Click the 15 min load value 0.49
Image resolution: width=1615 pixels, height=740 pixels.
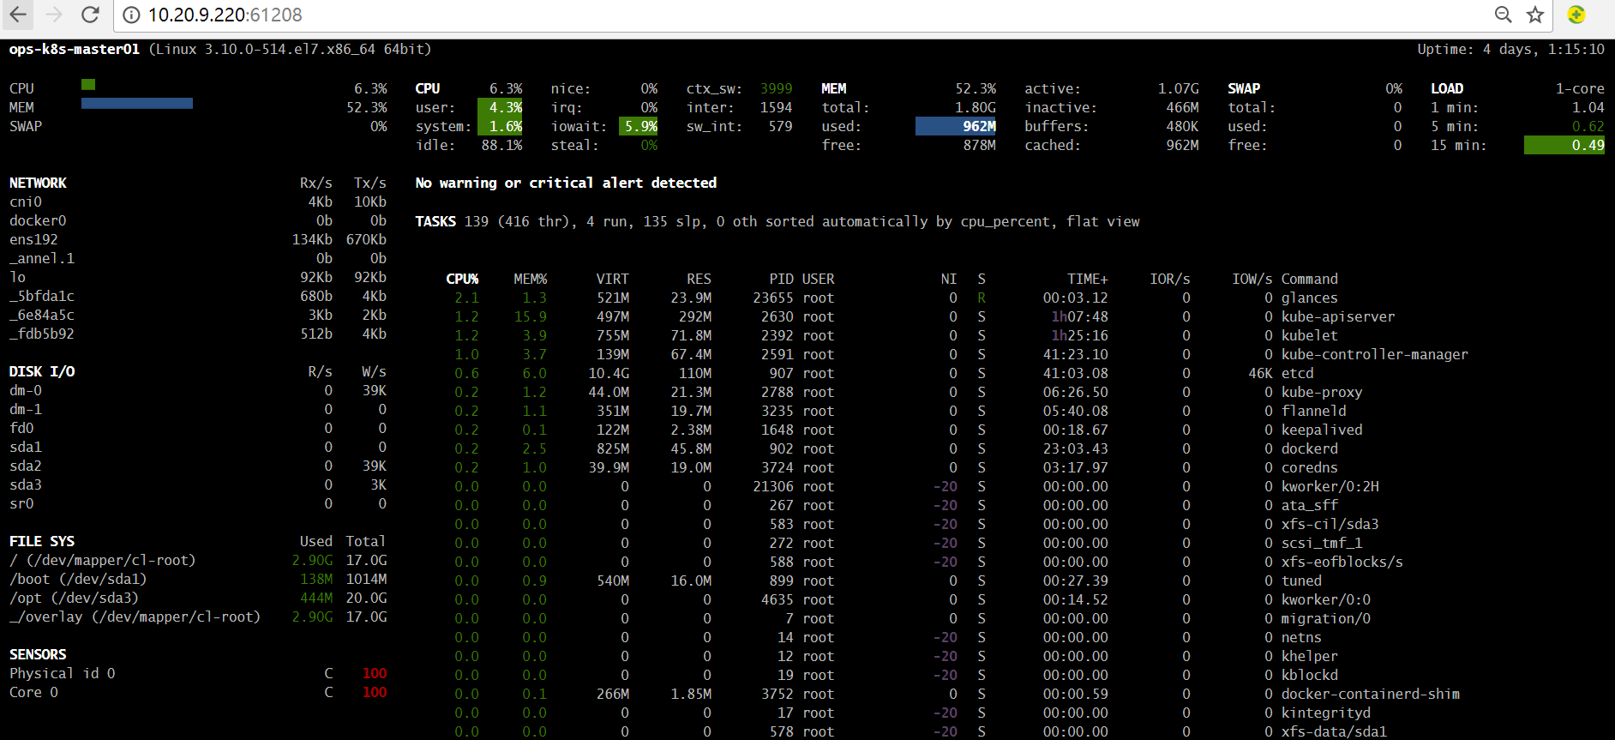click(1564, 145)
